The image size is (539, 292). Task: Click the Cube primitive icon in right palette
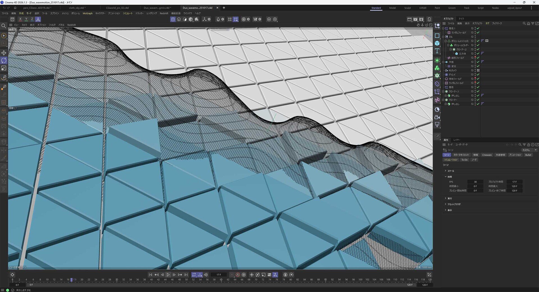[437, 43]
